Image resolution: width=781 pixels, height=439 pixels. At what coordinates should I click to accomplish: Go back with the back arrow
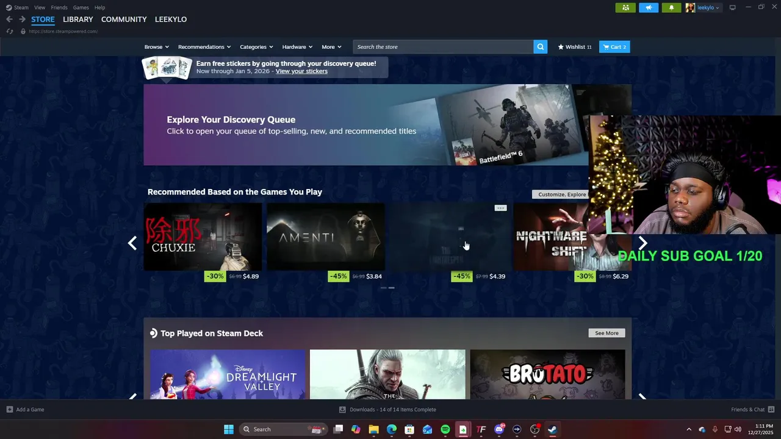tap(9, 20)
